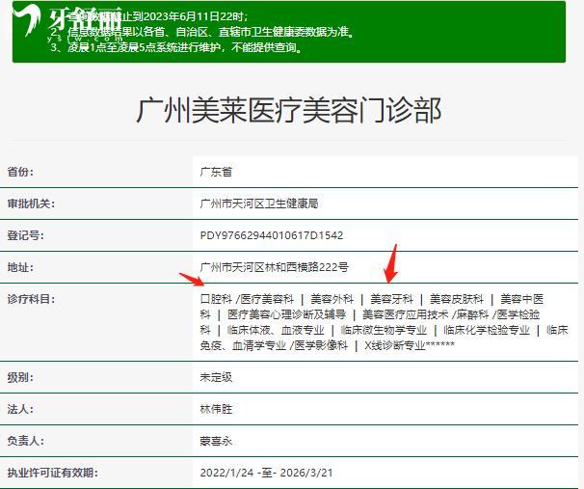The height and width of the screenshot is (489, 584).
Task: Select the 审批机关 label
Action: pyautogui.click(x=31, y=204)
